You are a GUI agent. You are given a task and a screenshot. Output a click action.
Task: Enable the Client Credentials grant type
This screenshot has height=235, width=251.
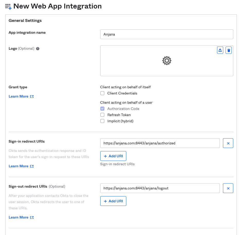coord(102,93)
